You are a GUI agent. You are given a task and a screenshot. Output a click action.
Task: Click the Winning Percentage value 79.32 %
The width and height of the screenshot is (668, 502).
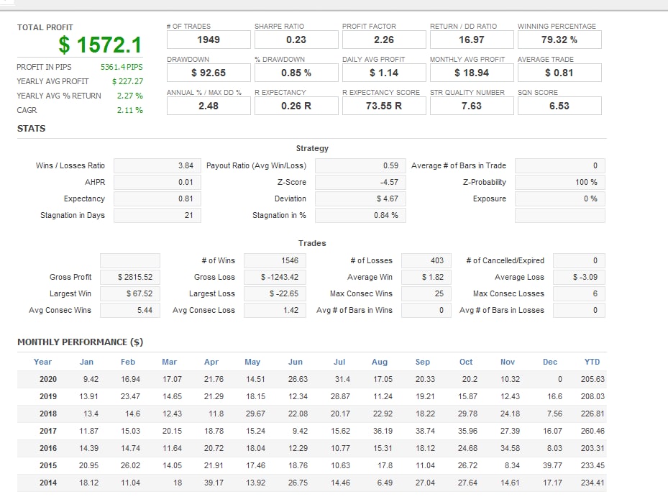(x=560, y=40)
